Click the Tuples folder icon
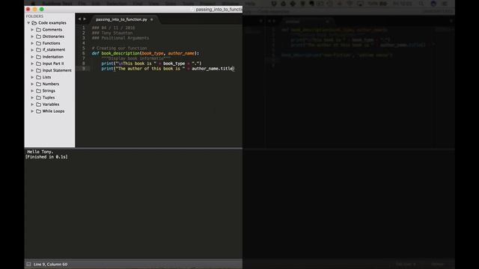The width and height of the screenshot is (479, 269). pyautogui.click(x=38, y=98)
